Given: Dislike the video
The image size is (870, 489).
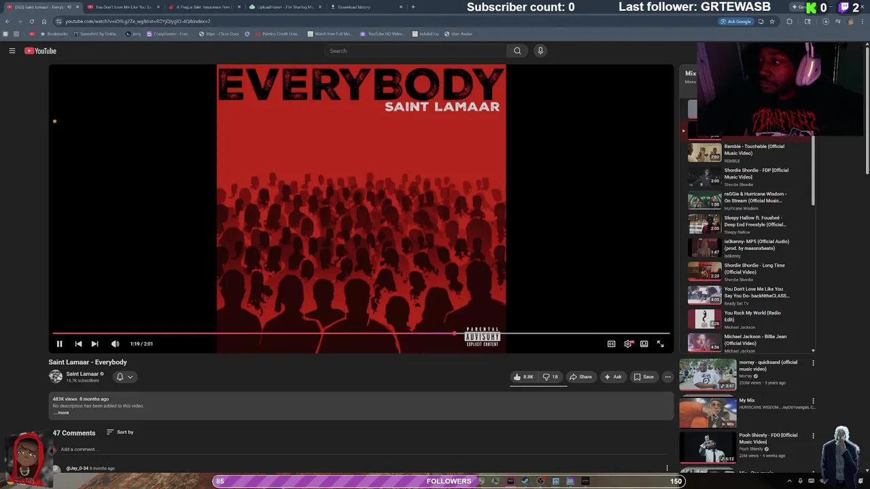Looking at the screenshot, I should click(550, 377).
